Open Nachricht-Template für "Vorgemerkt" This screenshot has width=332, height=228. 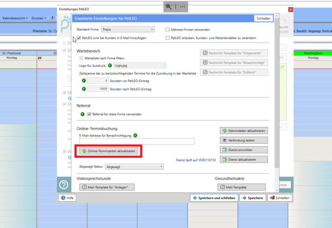click(234, 53)
